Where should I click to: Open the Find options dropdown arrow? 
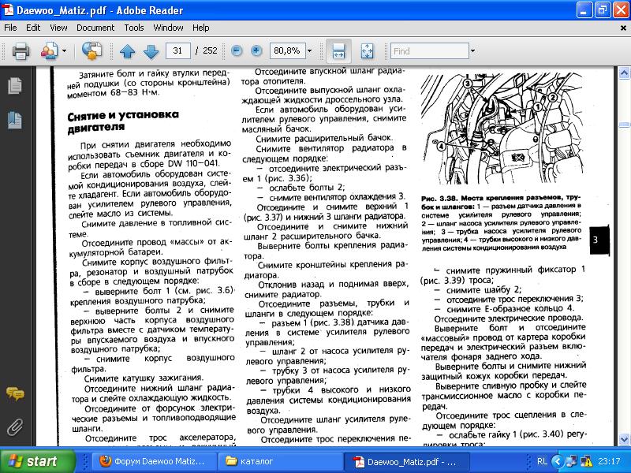coord(472,51)
